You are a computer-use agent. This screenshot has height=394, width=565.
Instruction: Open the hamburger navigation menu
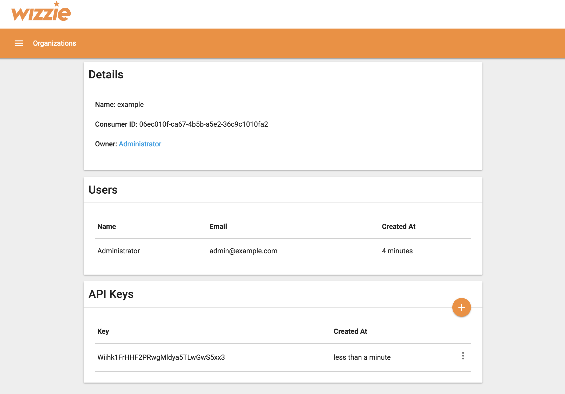click(x=19, y=43)
